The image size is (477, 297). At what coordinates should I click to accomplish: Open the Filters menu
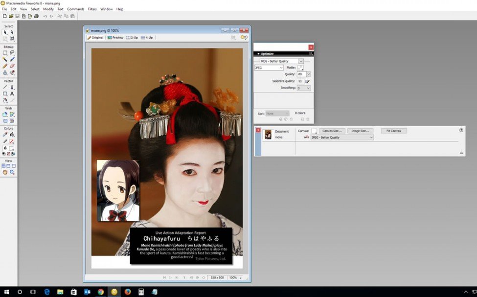coord(92,9)
